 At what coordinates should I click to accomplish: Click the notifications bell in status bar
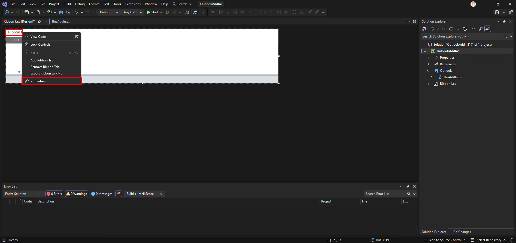coord(512,240)
